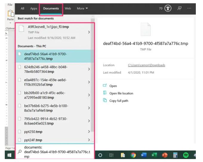Expand arrow for A9R3ezve8_1x1jjqo_f0.tmp result
The width and height of the screenshot is (203, 162).
[89, 32]
